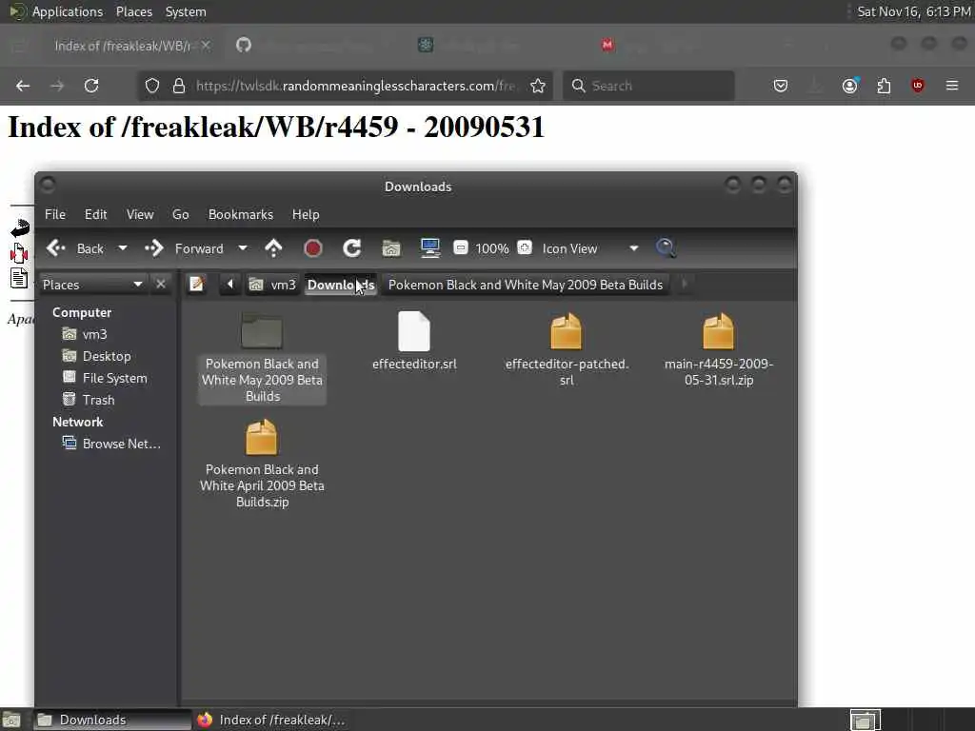The image size is (975, 731).
Task: Open Firefox account icon
Action: click(850, 86)
